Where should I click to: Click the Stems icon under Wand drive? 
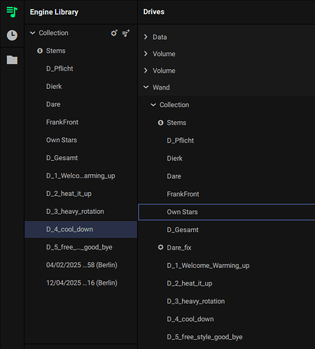[x=160, y=122]
